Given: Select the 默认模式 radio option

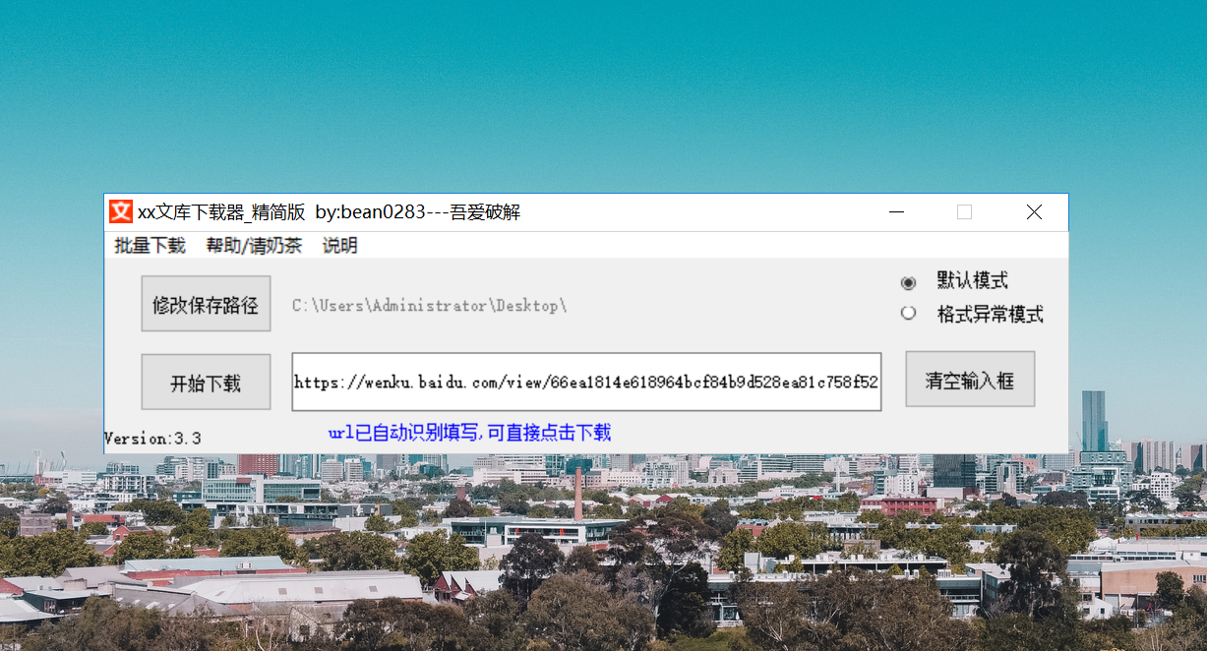Looking at the screenshot, I should coord(954,281).
